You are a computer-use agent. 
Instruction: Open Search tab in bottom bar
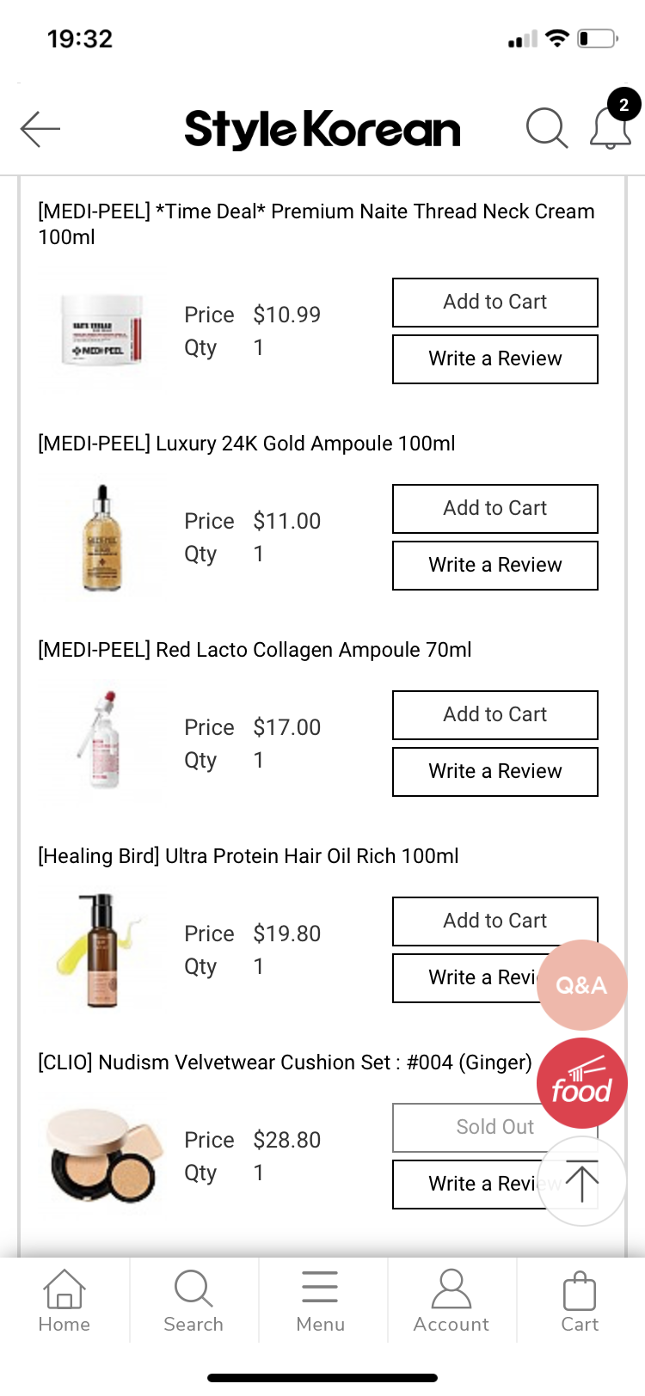(193, 1301)
